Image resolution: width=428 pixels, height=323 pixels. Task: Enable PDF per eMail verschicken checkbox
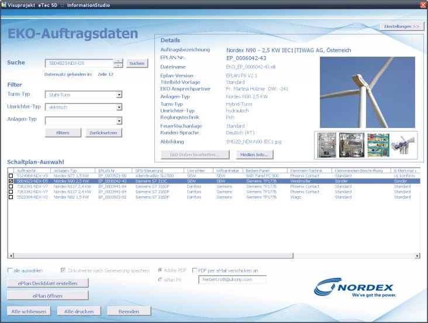click(195, 270)
